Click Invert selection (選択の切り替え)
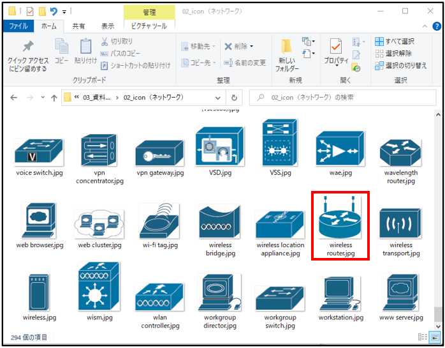This screenshot has width=445, height=348. (401, 65)
